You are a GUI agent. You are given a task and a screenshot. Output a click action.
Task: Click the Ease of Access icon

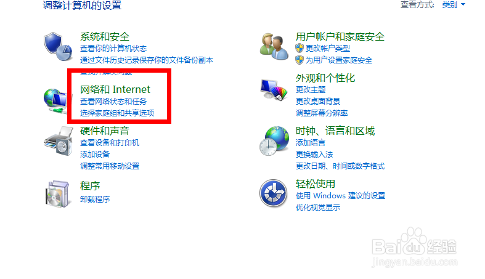point(273,193)
